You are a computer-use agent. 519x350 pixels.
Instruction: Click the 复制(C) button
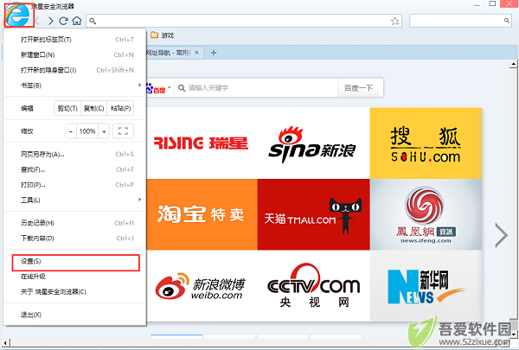pyautogui.click(x=94, y=108)
